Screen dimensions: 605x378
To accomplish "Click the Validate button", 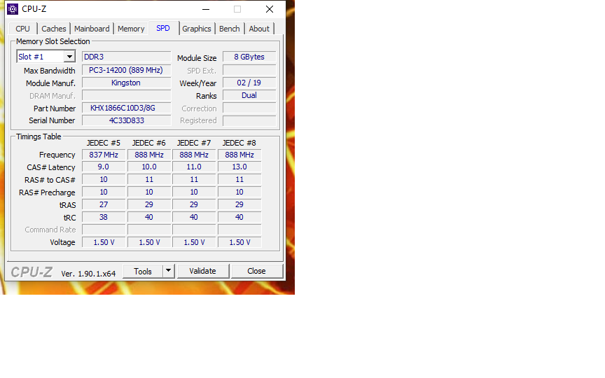I will coord(202,271).
